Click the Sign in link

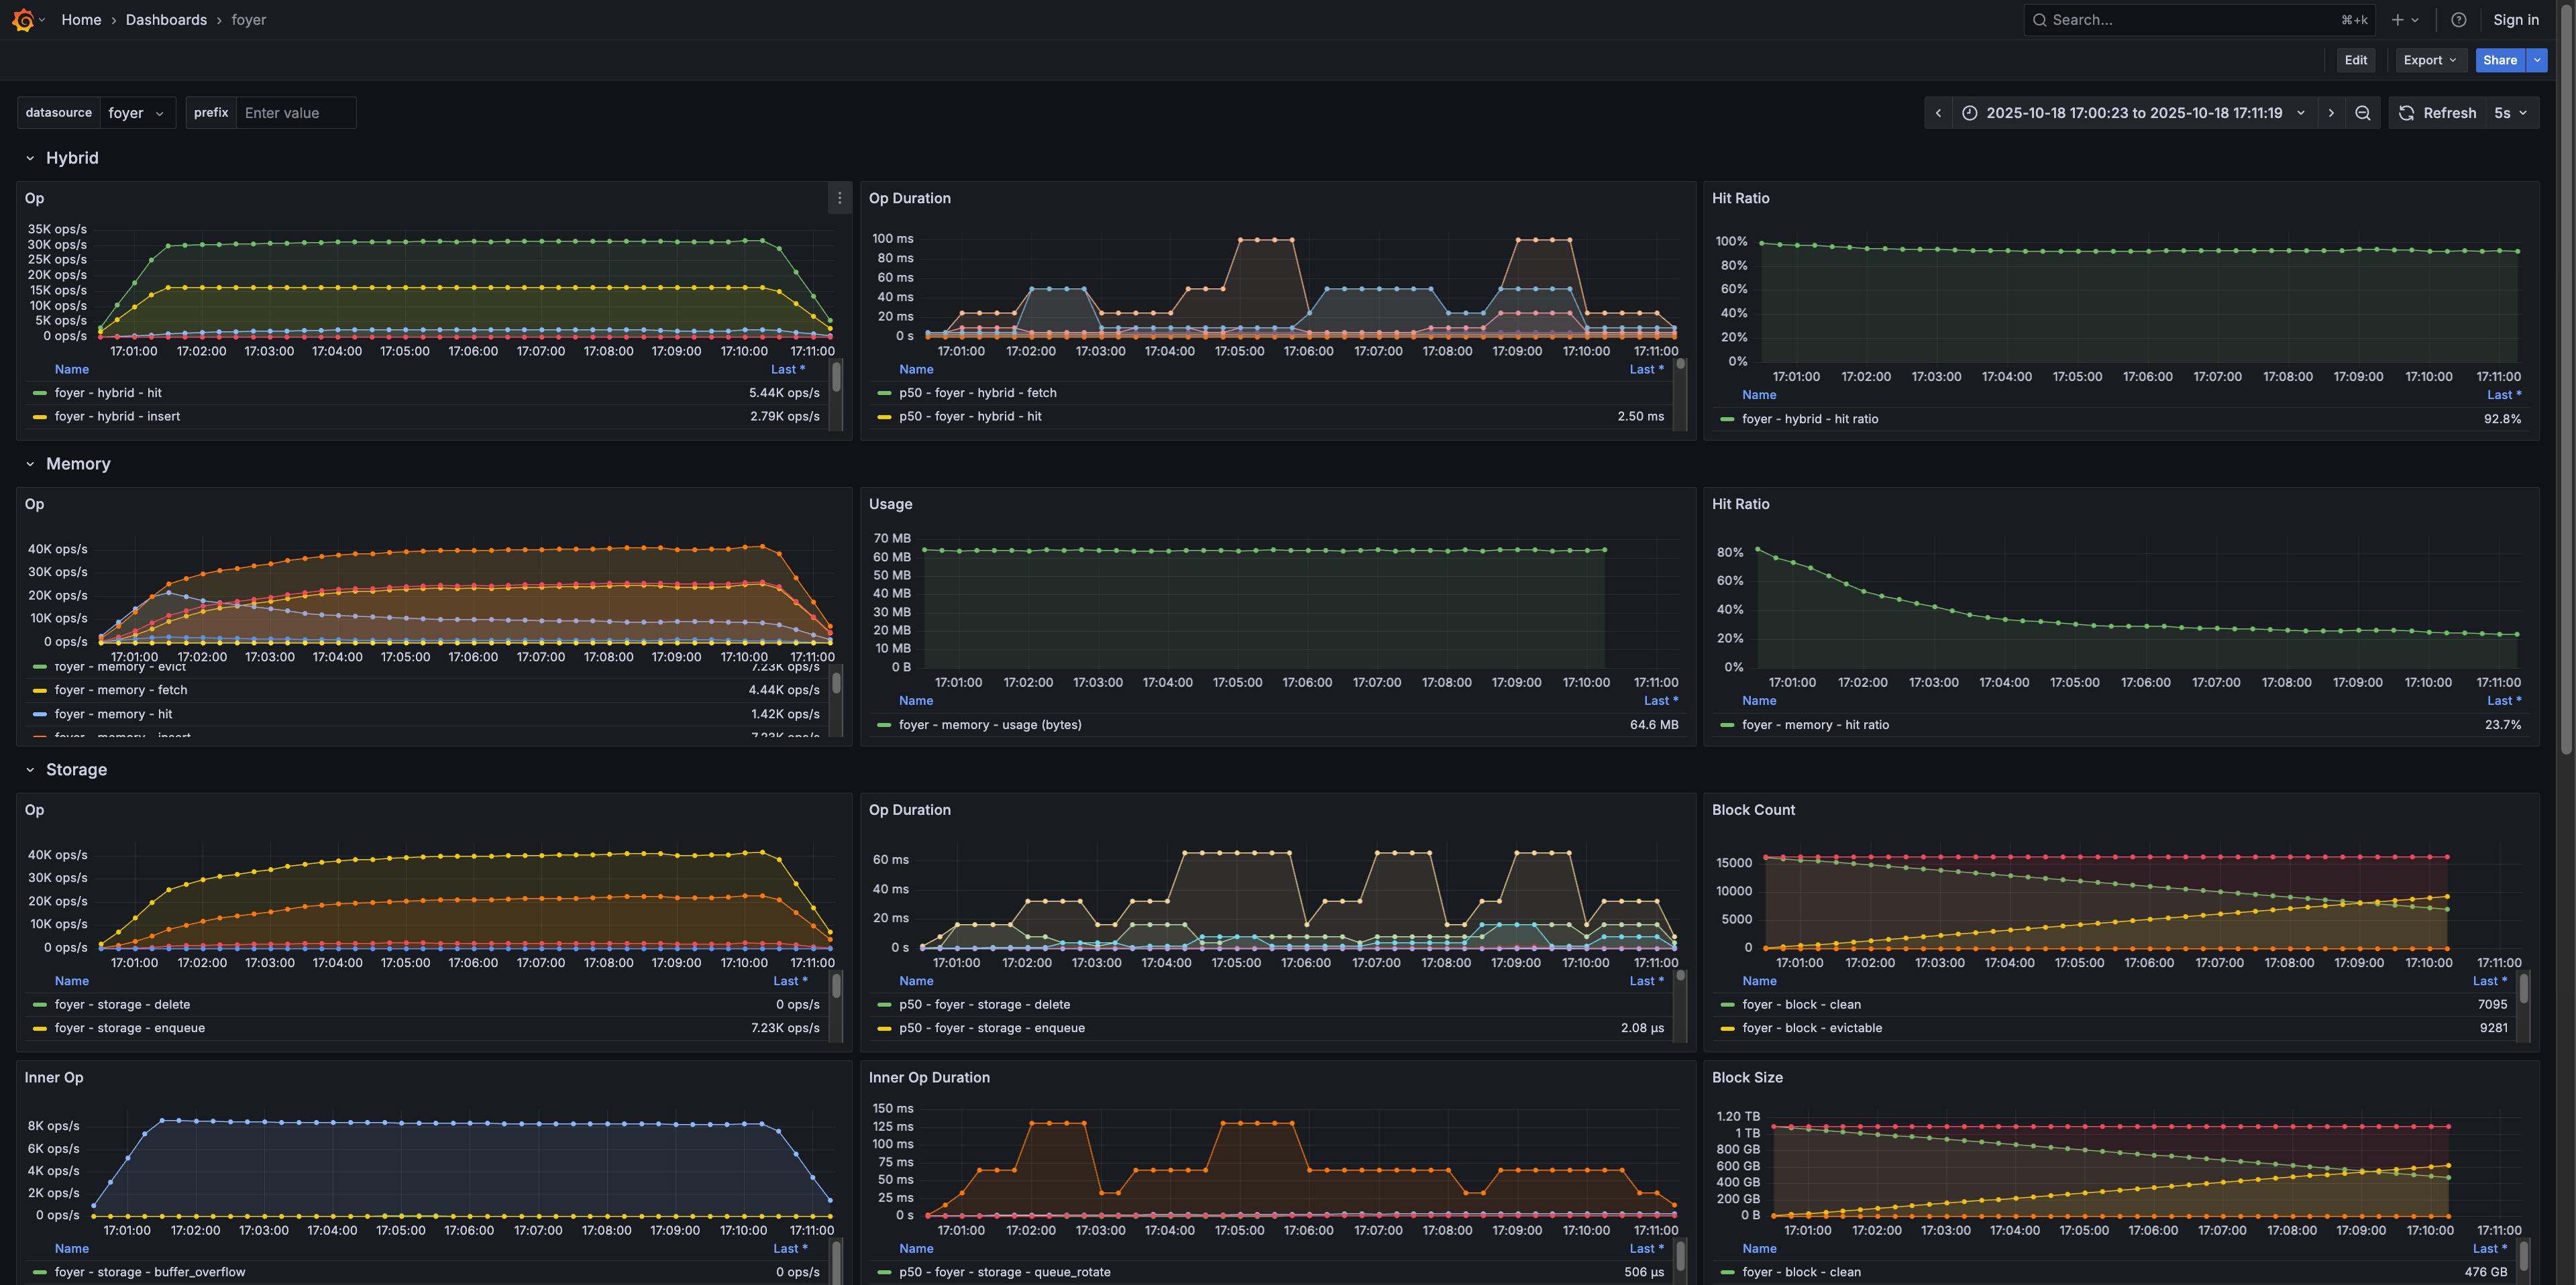2515,20
